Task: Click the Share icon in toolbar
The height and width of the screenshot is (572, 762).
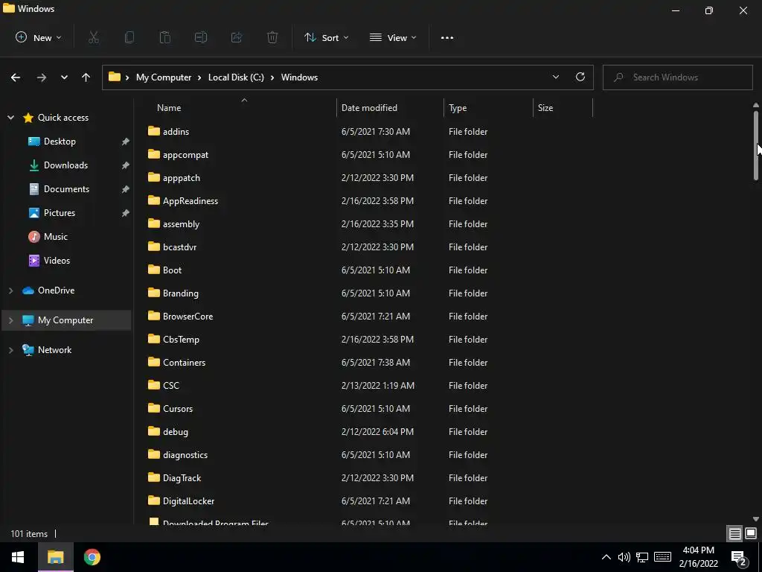Action: coord(237,37)
